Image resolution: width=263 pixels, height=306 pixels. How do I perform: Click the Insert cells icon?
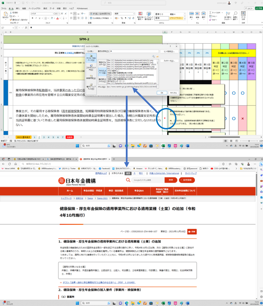point(191,14)
